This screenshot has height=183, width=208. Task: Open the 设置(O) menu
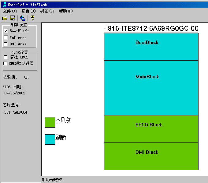click(29, 11)
